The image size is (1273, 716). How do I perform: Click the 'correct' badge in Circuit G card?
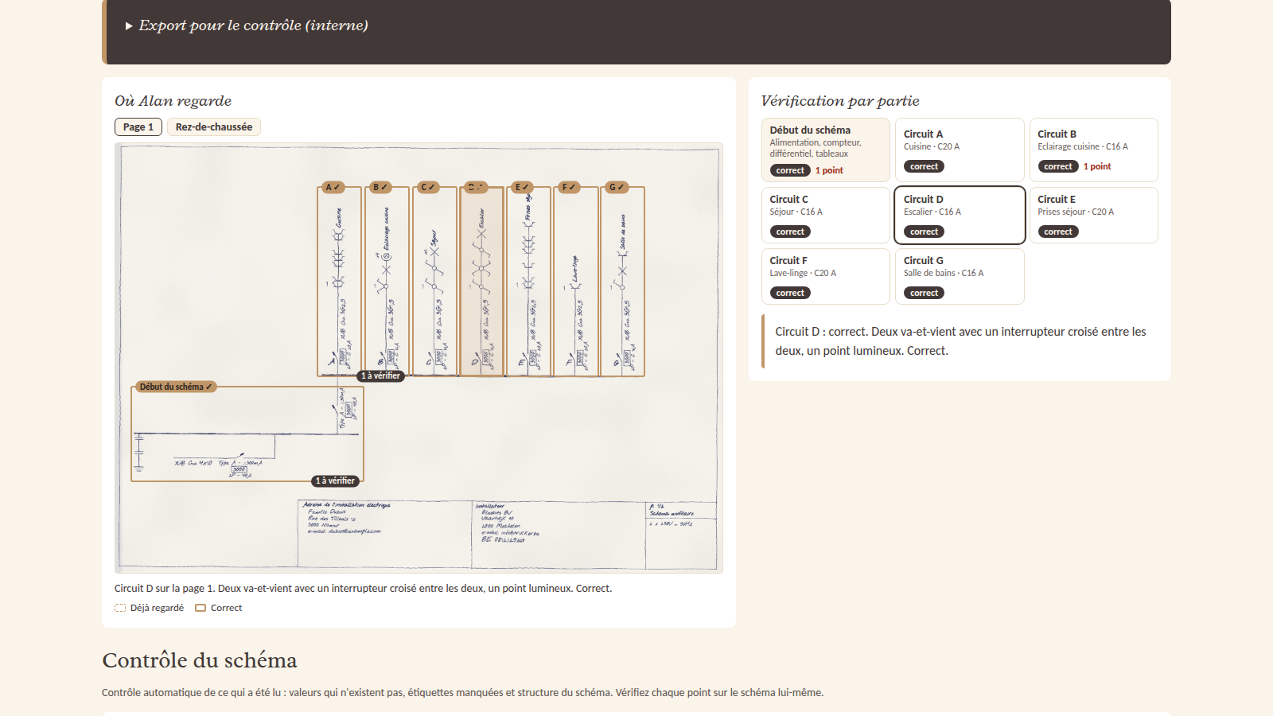[924, 293]
